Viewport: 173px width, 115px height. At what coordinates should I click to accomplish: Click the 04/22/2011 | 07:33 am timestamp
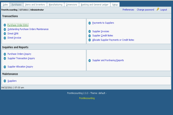[13, 87]
